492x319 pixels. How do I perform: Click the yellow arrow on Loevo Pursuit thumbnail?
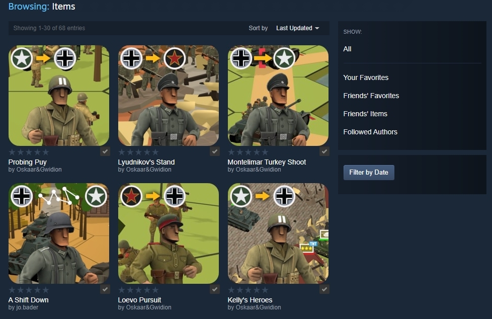tap(153, 196)
